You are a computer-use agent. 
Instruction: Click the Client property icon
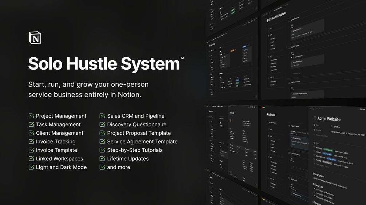[x=314, y=125]
